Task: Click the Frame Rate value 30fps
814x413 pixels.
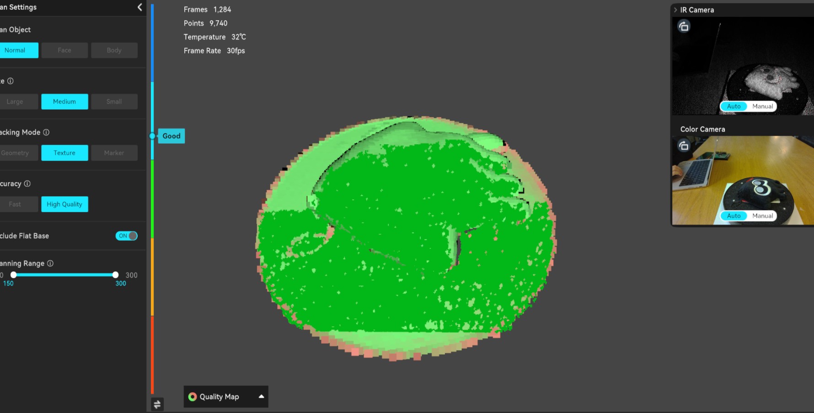Action: [x=236, y=51]
